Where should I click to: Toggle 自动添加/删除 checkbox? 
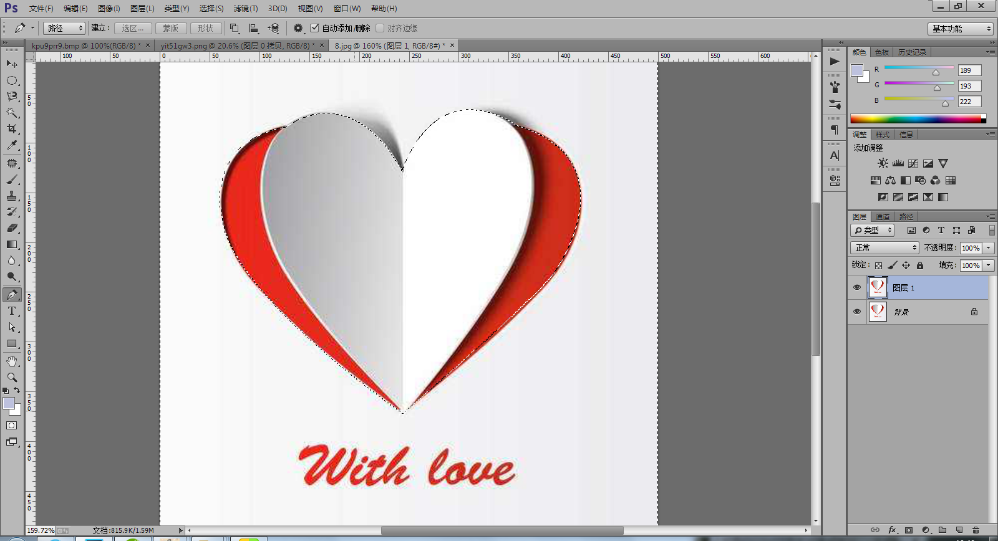click(x=314, y=28)
